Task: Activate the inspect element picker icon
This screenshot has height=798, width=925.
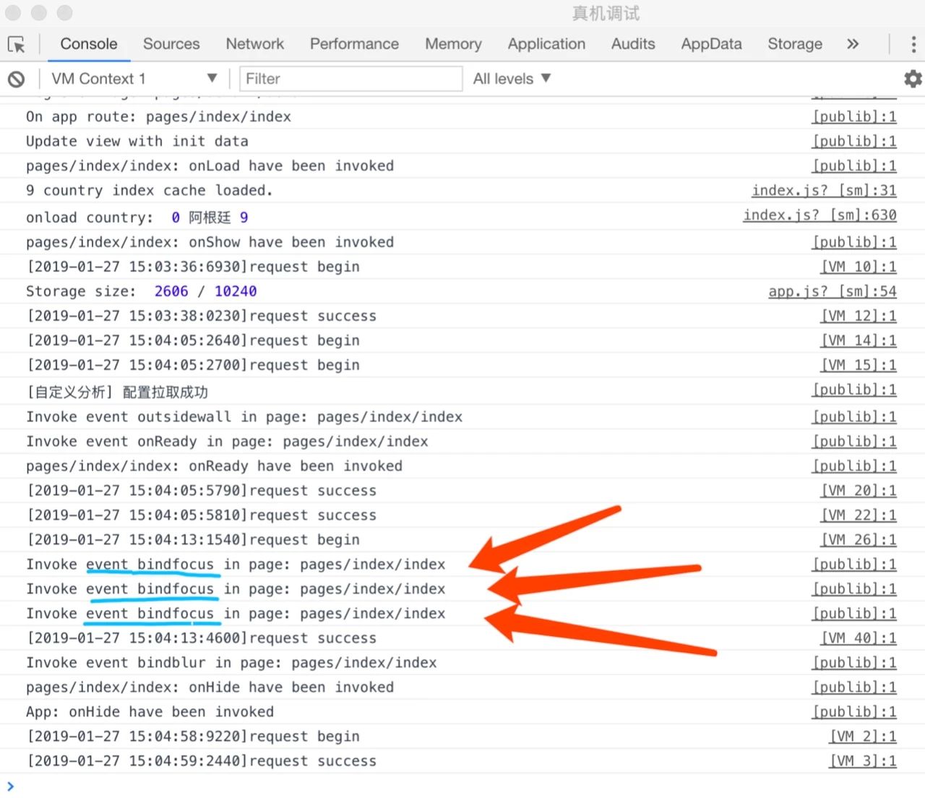Action: [x=17, y=44]
